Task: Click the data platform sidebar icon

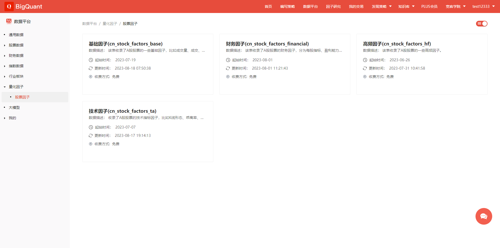Action: (x=9, y=21)
